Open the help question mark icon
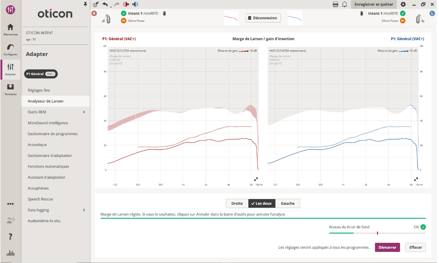Viewport: 439px width, 263px height. [x=10, y=236]
